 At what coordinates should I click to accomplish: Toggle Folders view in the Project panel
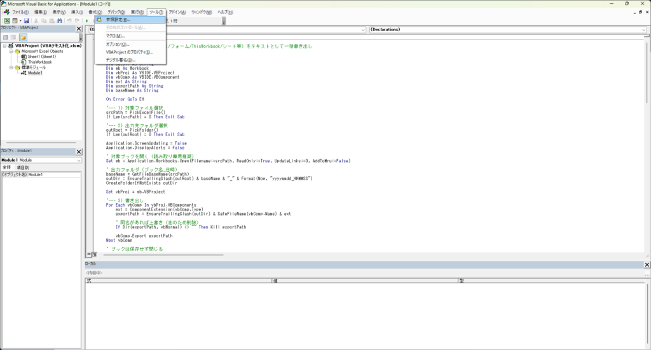[23, 38]
